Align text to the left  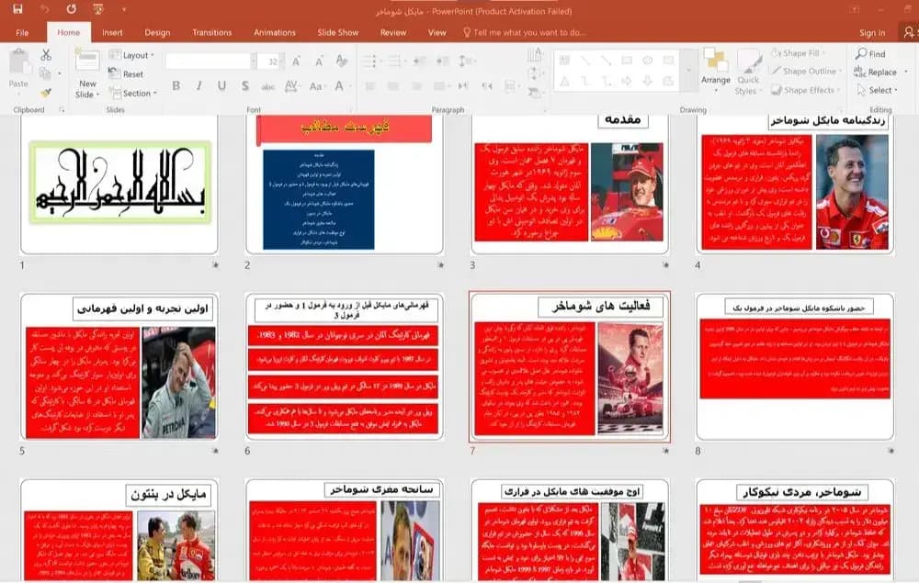point(369,86)
